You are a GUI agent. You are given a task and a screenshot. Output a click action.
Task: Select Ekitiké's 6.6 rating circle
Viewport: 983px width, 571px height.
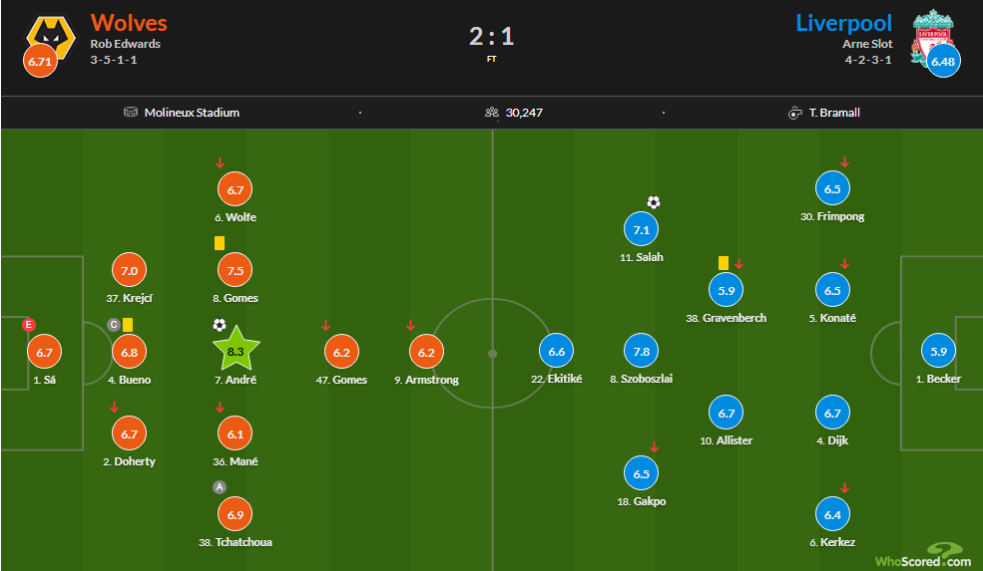coord(557,351)
